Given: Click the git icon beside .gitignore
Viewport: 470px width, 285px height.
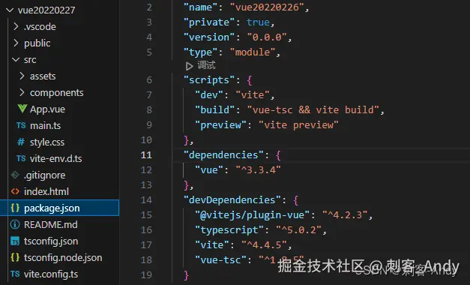Looking at the screenshot, I should (15, 175).
